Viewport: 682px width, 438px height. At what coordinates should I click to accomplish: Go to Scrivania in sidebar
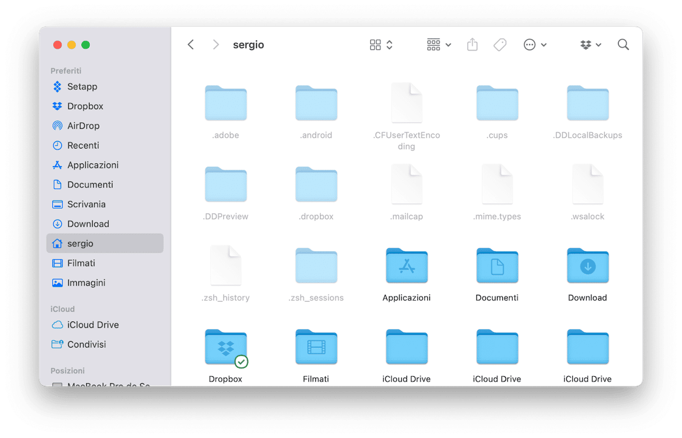click(86, 204)
